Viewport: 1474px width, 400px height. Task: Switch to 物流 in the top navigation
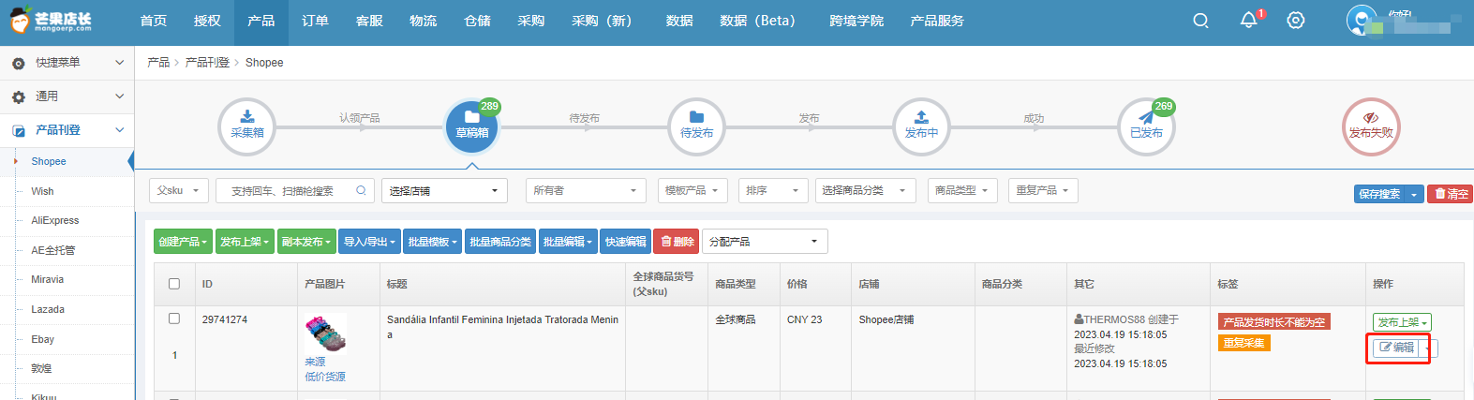[x=423, y=21]
